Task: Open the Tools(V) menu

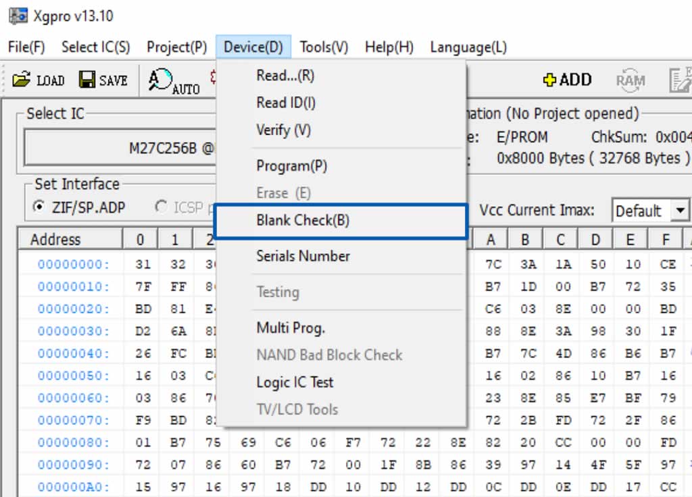Action: pyautogui.click(x=324, y=47)
